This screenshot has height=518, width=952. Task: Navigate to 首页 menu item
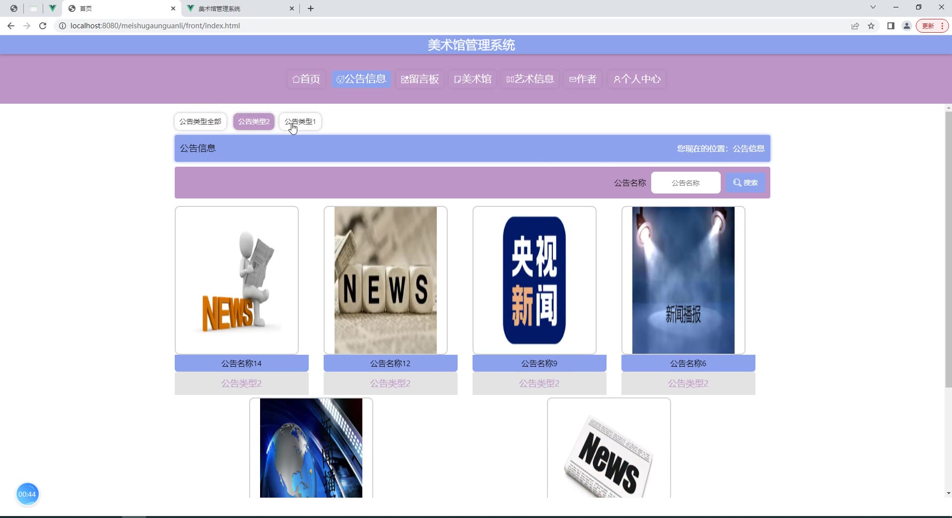306,79
